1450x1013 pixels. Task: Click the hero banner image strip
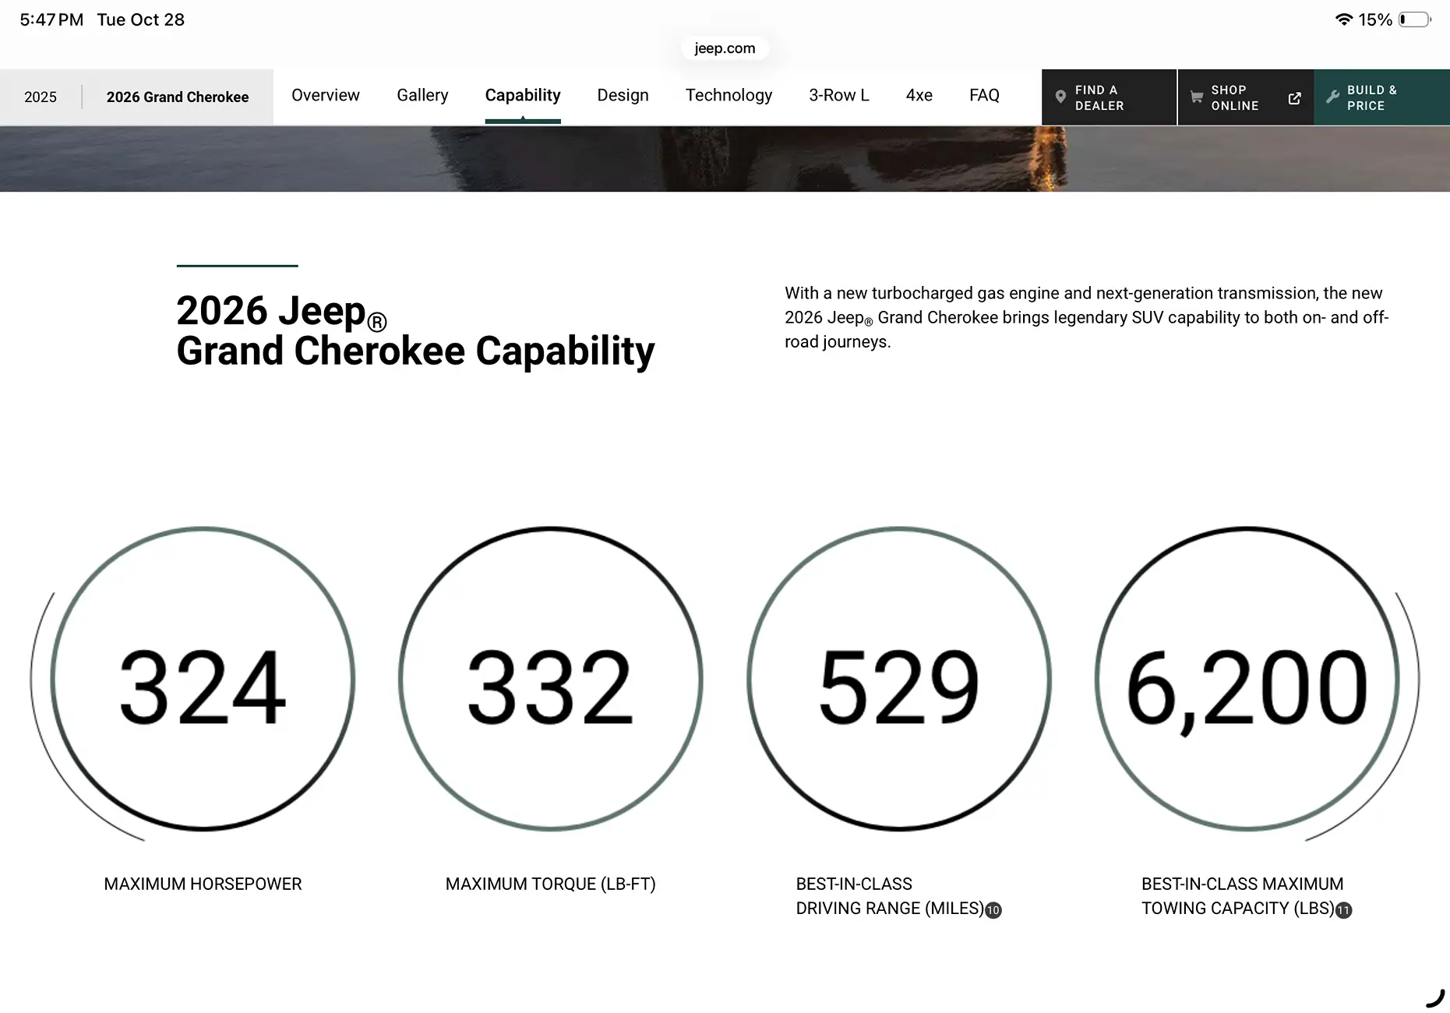[x=725, y=159]
